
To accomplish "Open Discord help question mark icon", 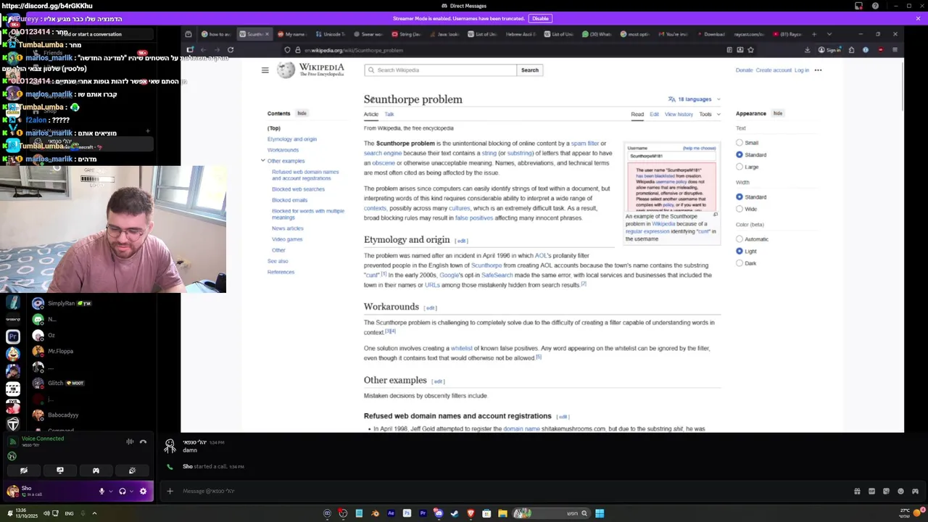I will pos(875,6).
